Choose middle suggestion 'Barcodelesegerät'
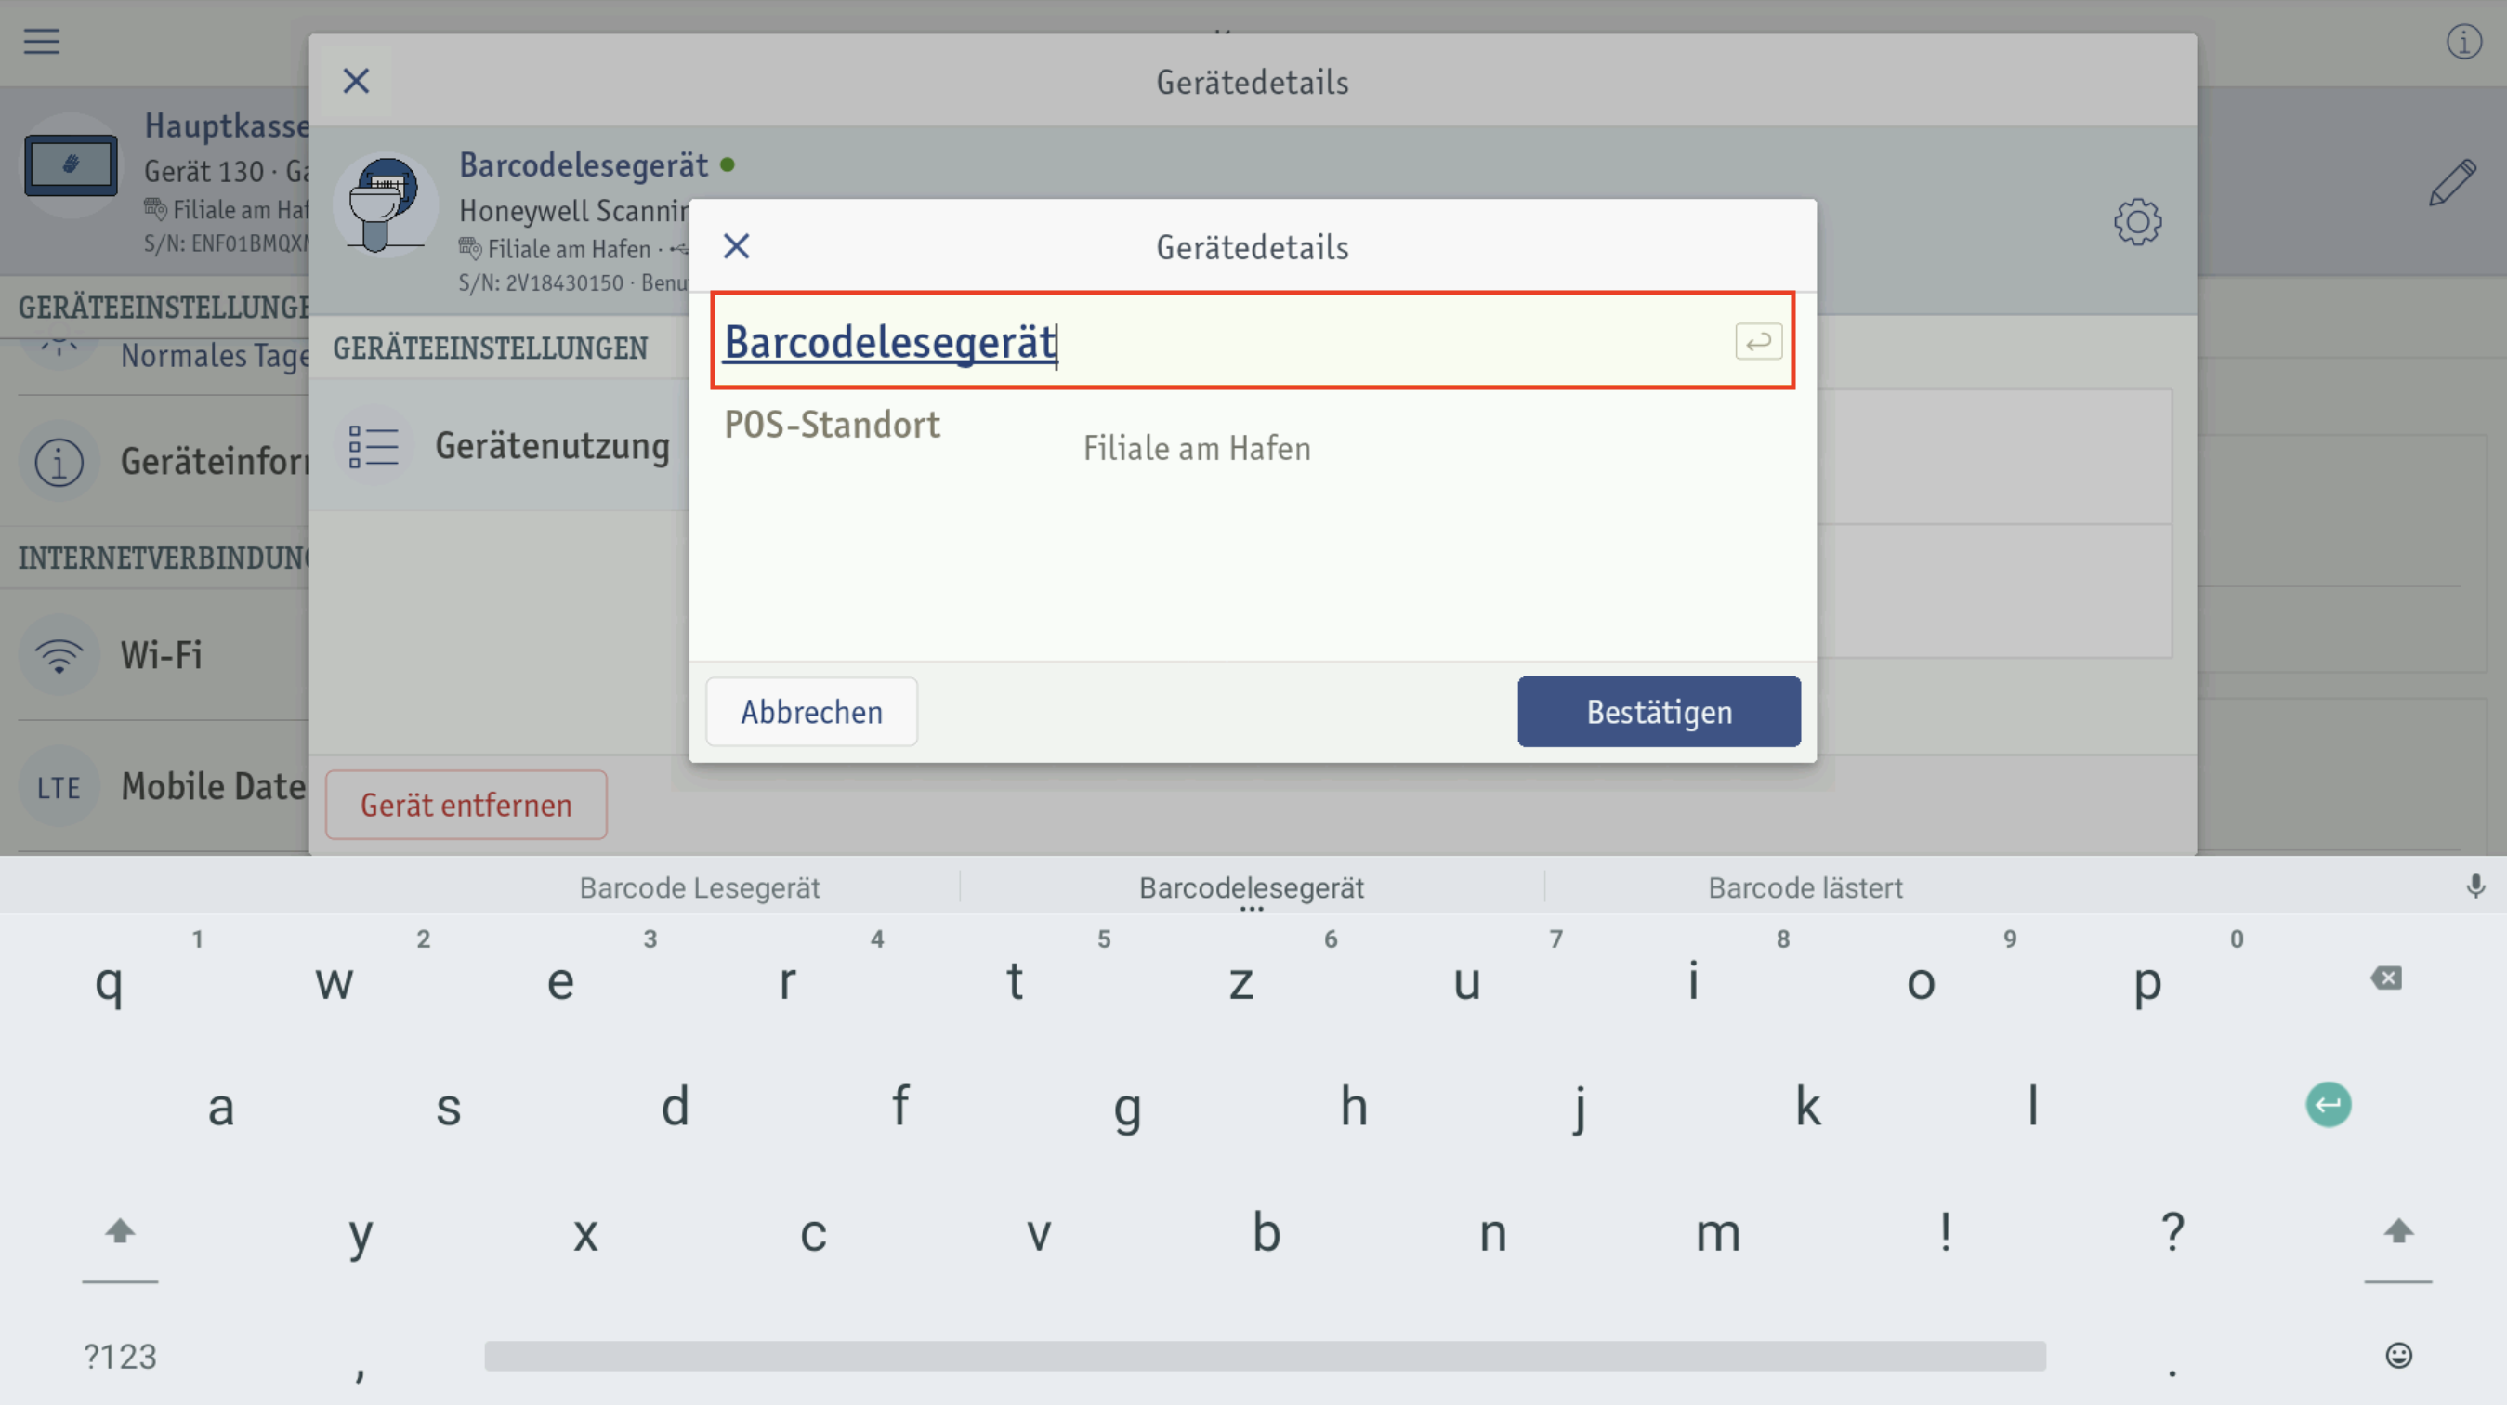Screen dimensions: 2507x1405 point(1252,887)
